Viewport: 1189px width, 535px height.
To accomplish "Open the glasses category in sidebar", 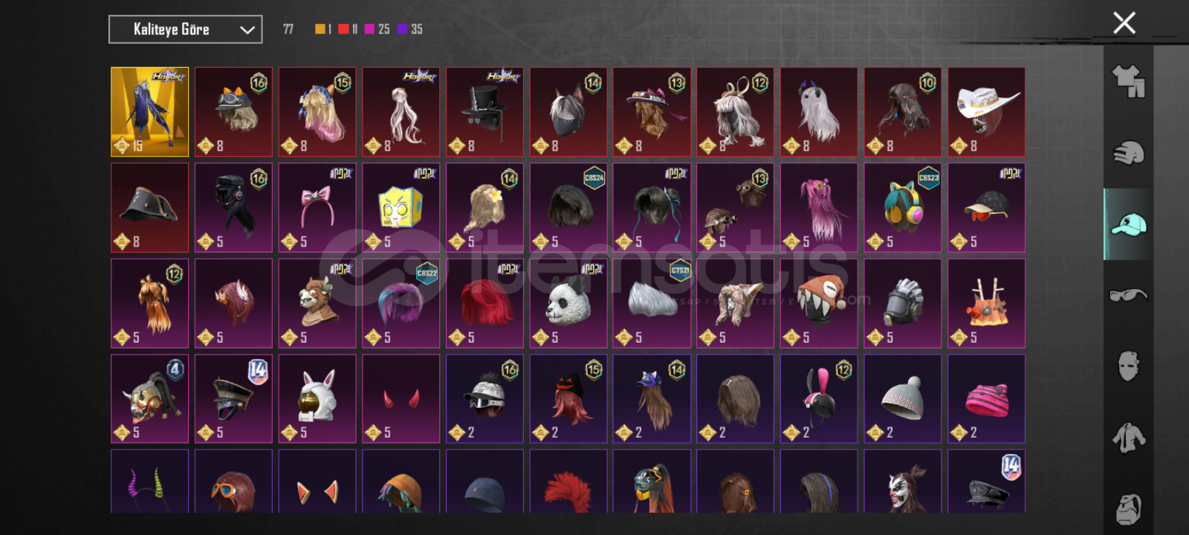I will (1128, 295).
